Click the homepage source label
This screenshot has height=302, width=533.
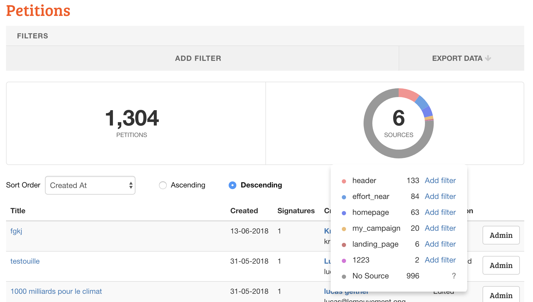click(370, 213)
